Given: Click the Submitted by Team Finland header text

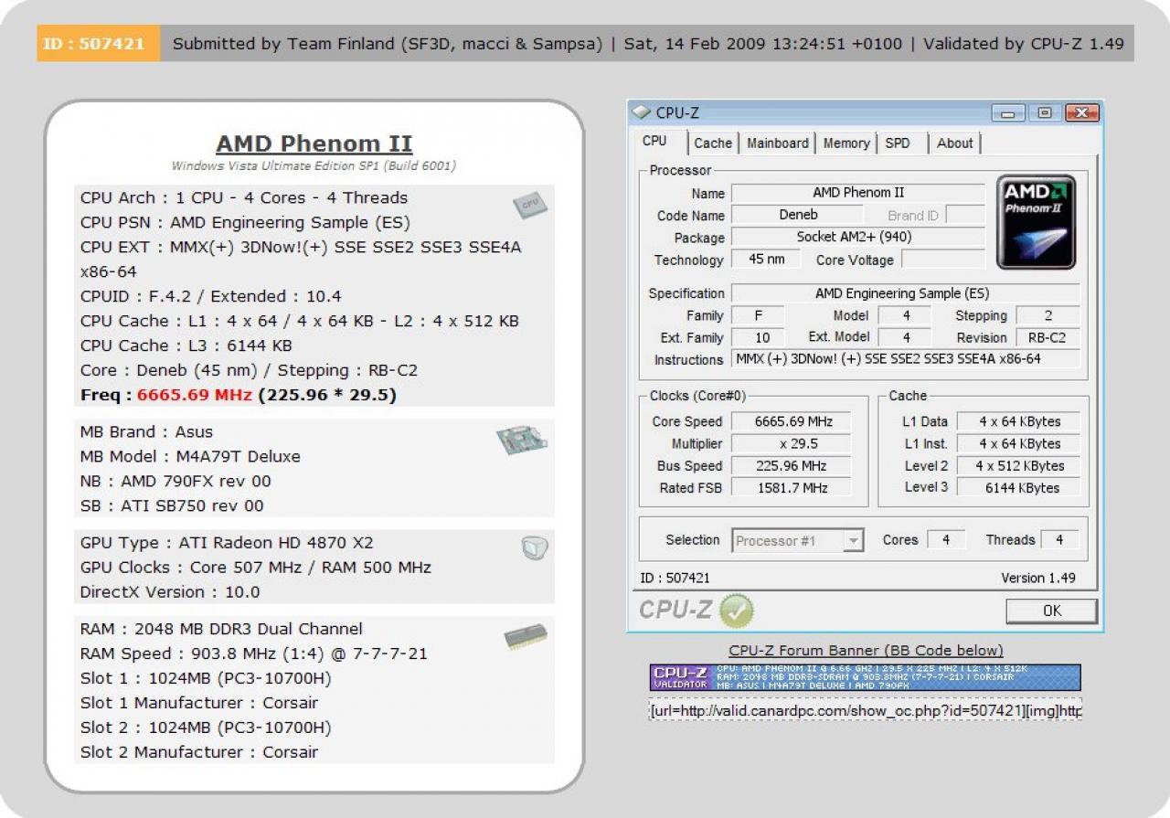Looking at the screenshot, I should [x=388, y=43].
